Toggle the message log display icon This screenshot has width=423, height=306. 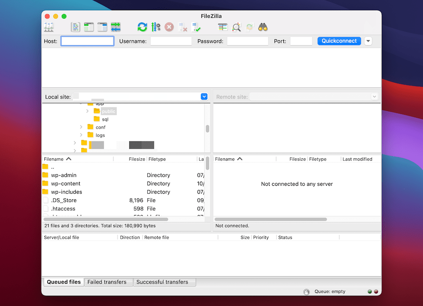[75, 27]
